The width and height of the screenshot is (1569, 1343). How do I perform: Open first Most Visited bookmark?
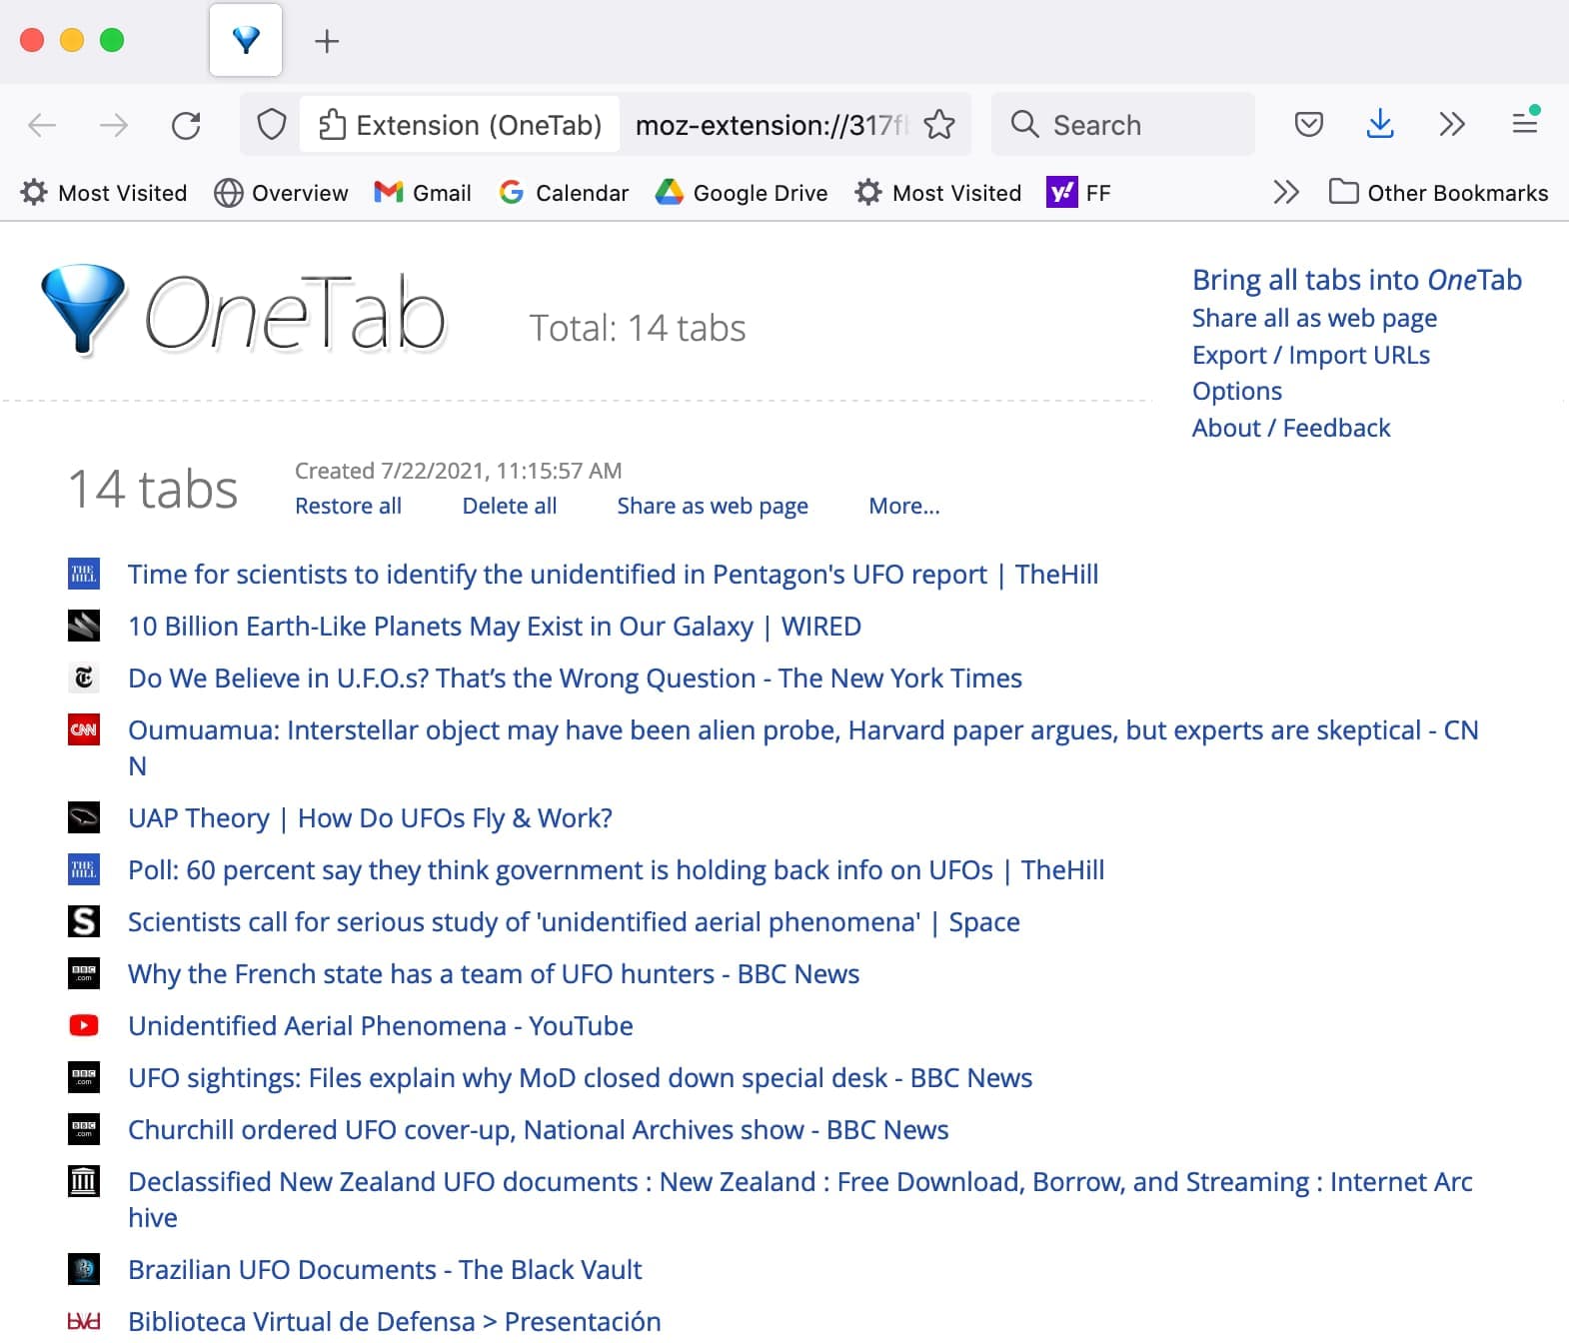(104, 193)
